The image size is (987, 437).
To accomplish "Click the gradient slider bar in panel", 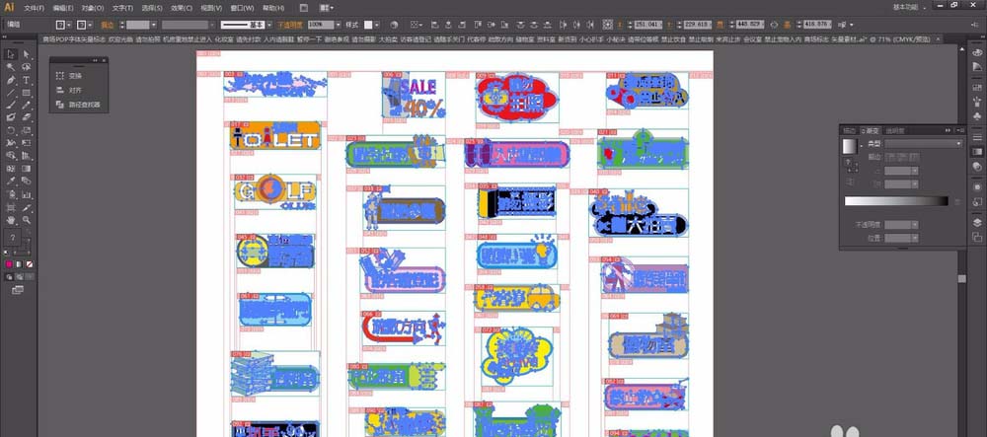I will pos(896,201).
